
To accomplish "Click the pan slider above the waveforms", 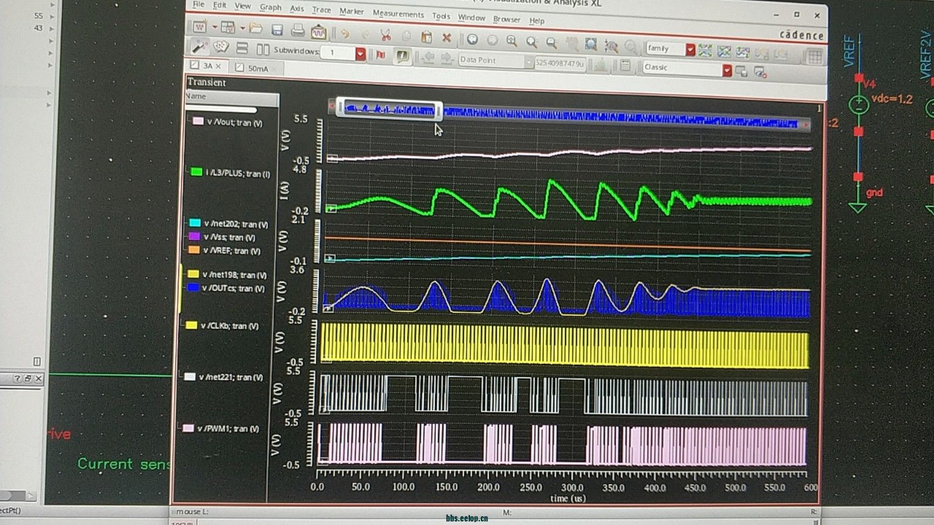I will (390, 109).
